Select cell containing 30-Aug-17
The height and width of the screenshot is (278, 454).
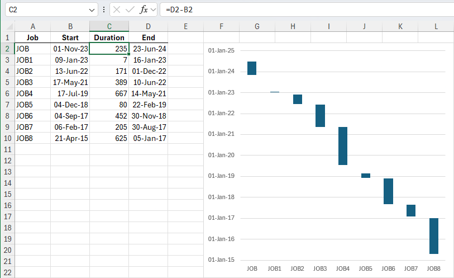[148, 127]
